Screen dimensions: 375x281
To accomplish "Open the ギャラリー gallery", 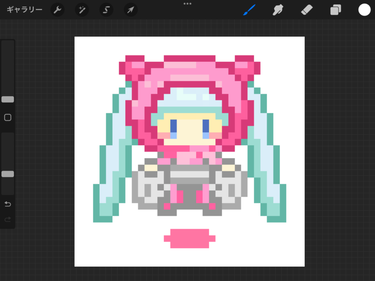I will pos(25,10).
